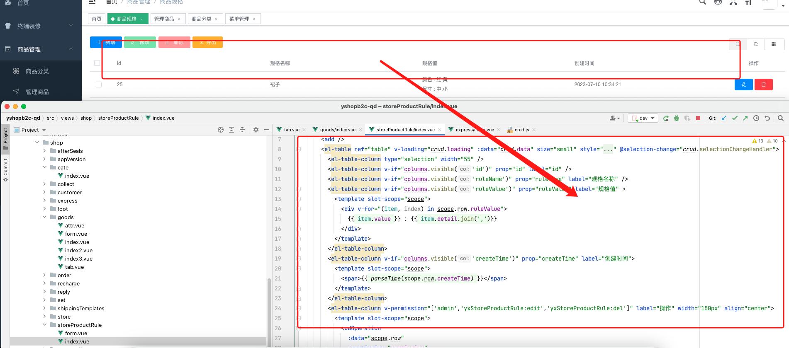Check the checkbox for row 25

click(99, 85)
